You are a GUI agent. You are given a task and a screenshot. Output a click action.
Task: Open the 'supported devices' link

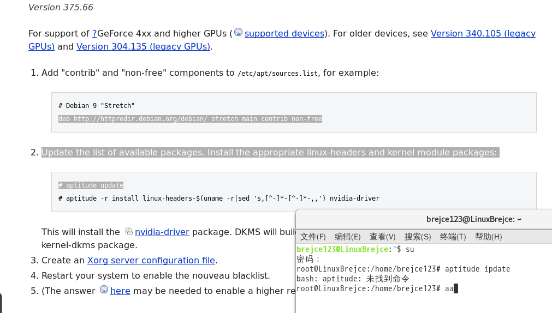tap(284, 34)
